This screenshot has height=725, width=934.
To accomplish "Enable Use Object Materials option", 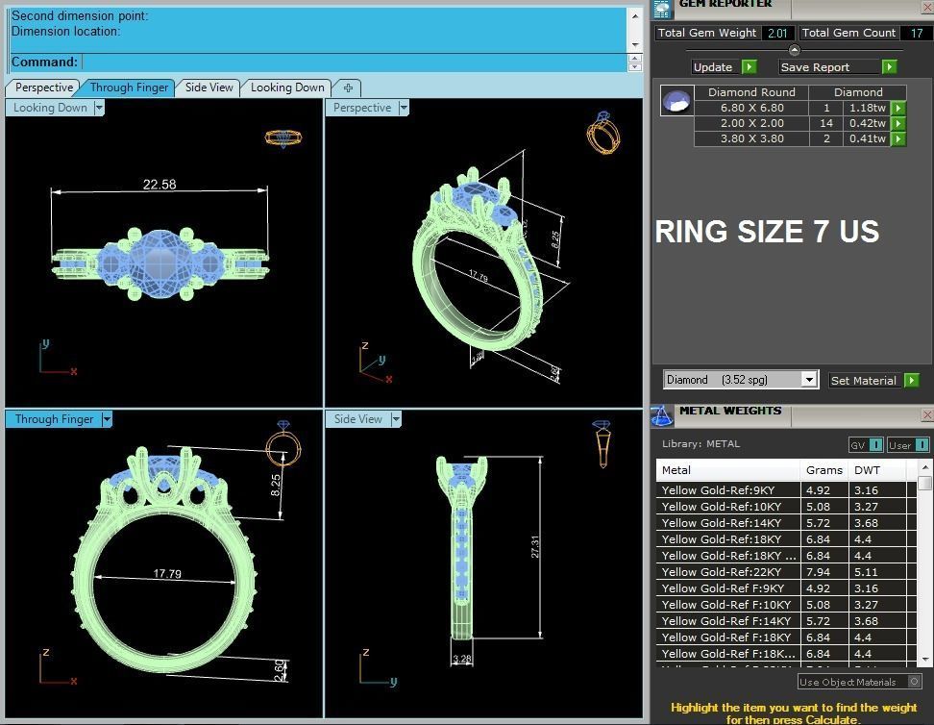I will tap(915, 681).
